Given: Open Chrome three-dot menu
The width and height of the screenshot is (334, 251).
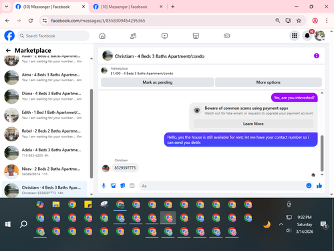Looking at the screenshot, I should click(x=327, y=21).
